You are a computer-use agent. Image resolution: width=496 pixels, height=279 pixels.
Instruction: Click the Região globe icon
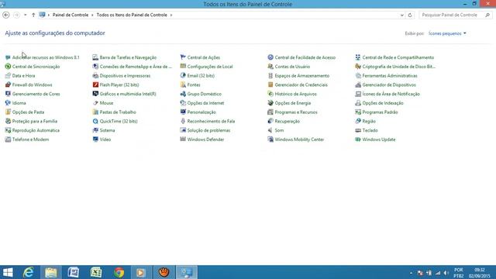(358, 121)
